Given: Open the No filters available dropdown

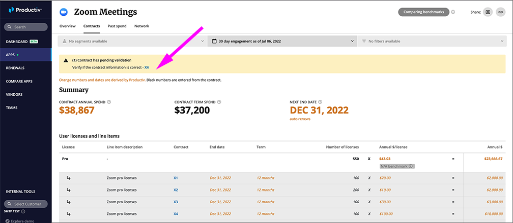Looking at the screenshot, I should 432,42.
